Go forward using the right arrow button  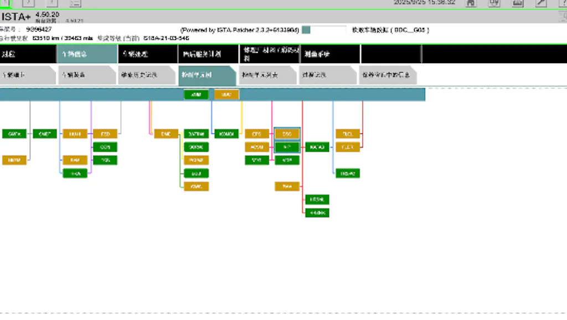(28, 3)
